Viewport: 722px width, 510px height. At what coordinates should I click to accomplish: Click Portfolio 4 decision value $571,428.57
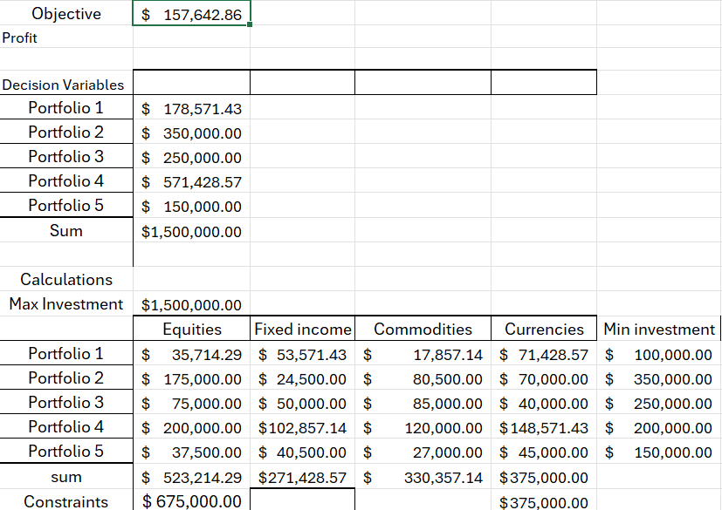pos(191,180)
